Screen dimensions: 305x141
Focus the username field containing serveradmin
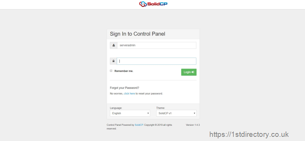tap(157, 45)
